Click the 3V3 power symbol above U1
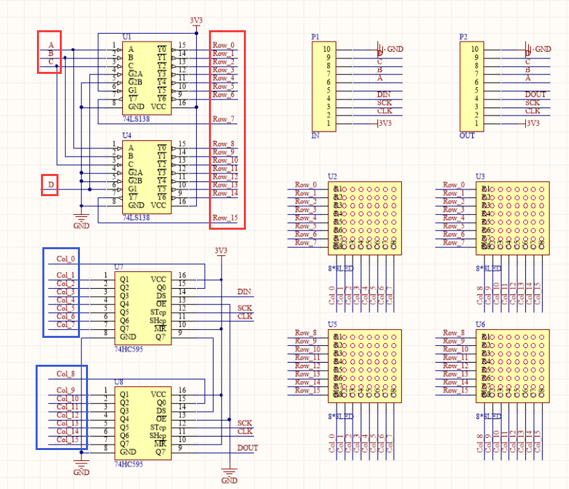The image size is (569, 489). click(x=195, y=21)
